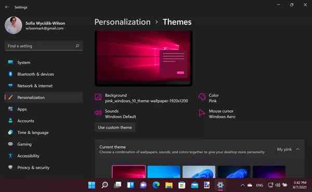Open Privacy & security settings
The width and height of the screenshot is (312, 192).
tap(44, 168)
